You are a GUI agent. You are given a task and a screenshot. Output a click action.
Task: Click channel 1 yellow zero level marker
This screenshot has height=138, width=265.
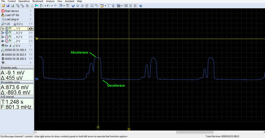[x=37, y=39]
